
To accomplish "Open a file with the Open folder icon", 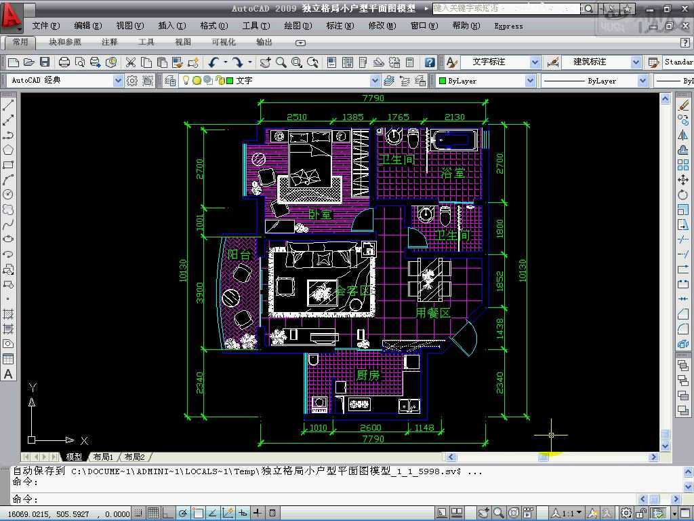I will pos(29,62).
